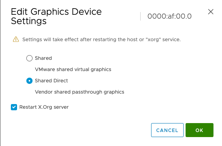Click the yellow warning triangle icon
This screenshot has height=146, width=222.
pos(16,39)
